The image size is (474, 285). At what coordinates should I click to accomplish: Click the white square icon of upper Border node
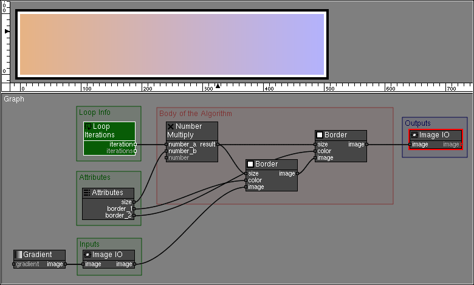(x=319, y=135)
